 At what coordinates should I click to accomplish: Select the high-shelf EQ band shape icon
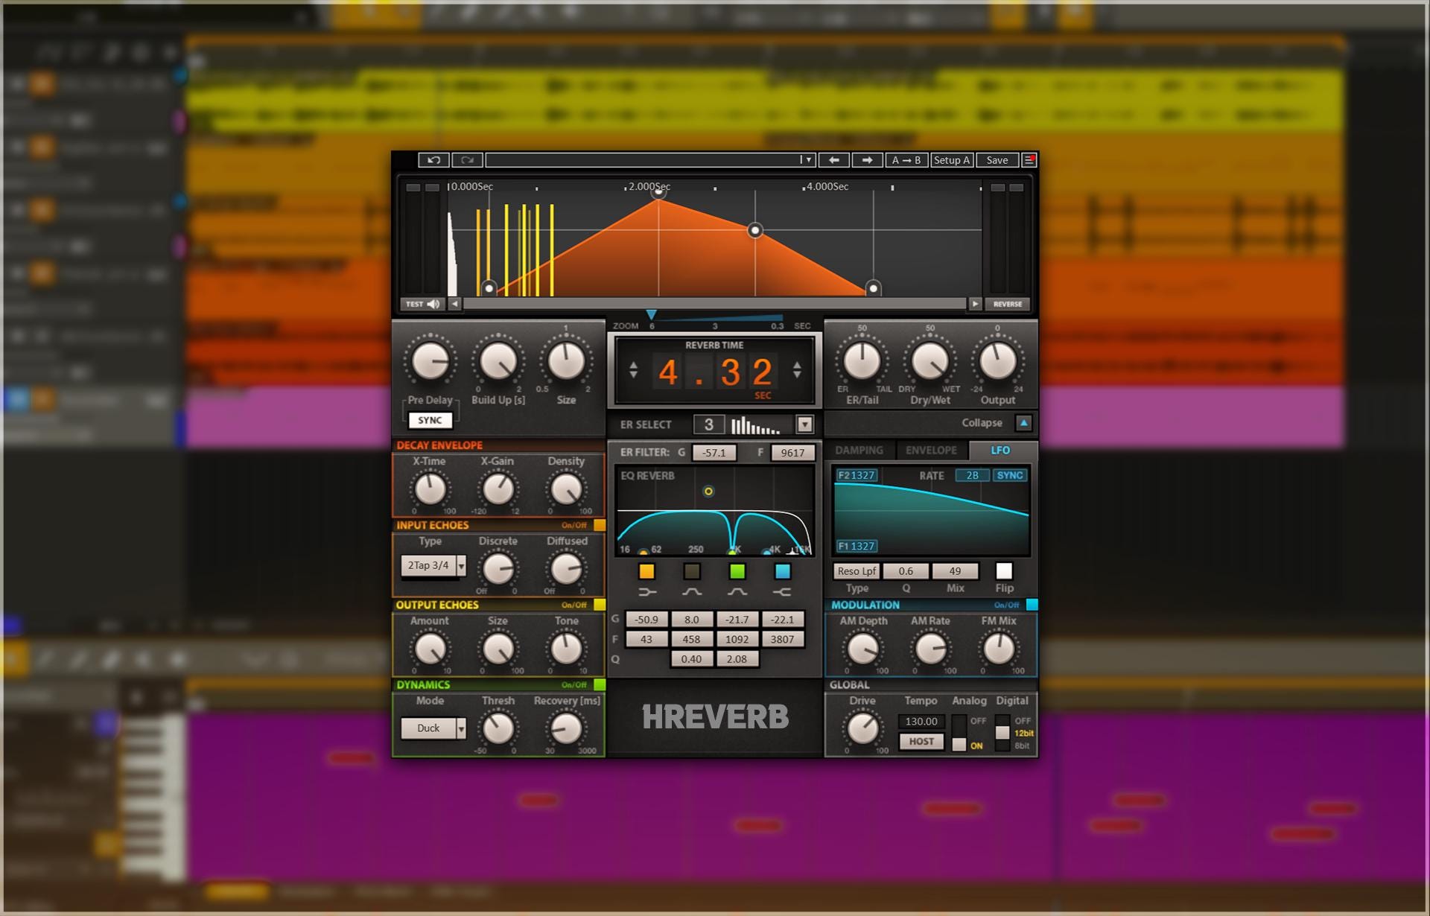pos(782,592)
